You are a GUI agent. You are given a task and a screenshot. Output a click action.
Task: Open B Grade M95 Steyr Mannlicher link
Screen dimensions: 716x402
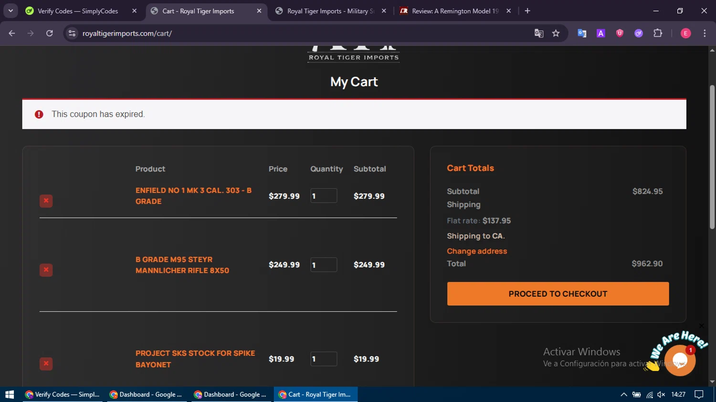[x=182, y=265]
